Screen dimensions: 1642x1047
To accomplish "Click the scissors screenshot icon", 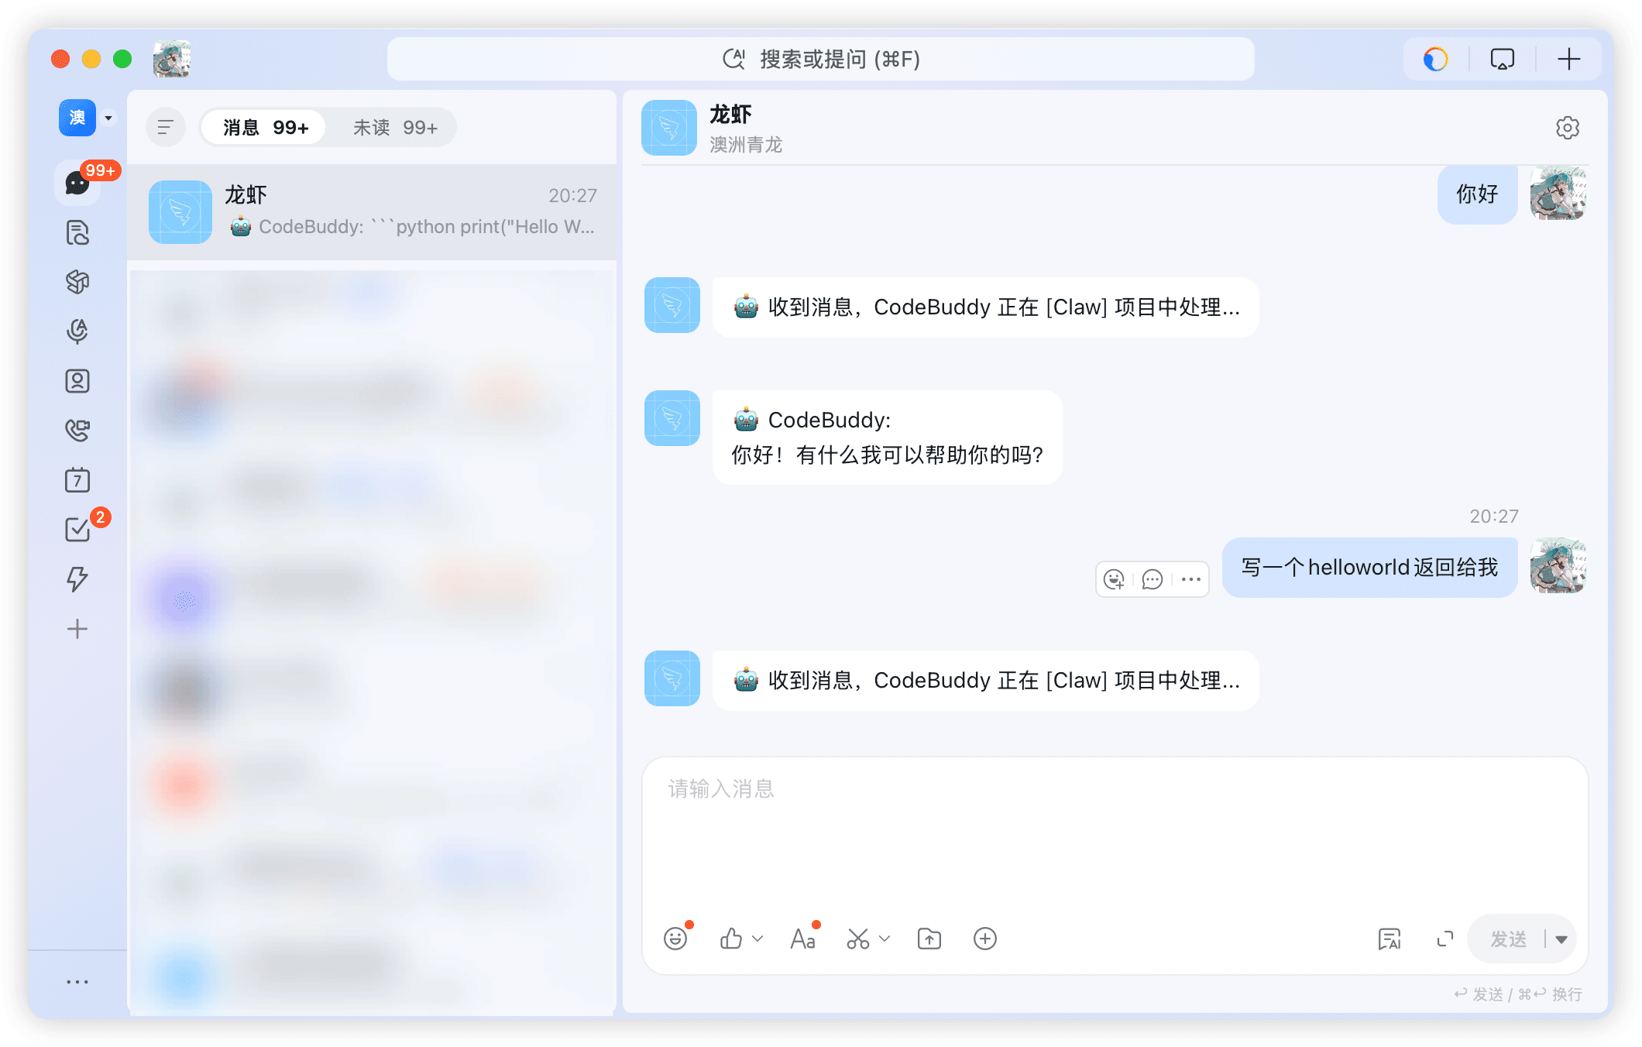I will (858, 939).
